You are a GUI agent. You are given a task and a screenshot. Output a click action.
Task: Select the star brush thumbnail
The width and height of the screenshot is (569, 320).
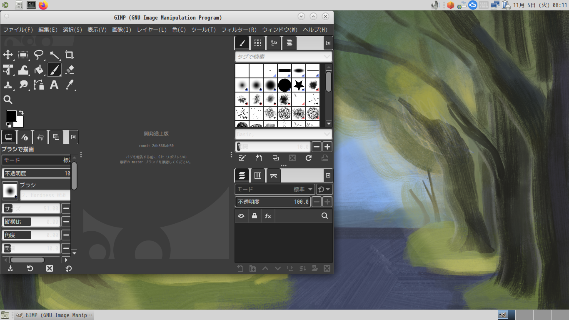pos(298,85)
